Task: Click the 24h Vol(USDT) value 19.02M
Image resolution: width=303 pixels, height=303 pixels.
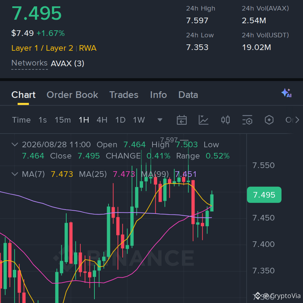Action: tap(256, 47)
